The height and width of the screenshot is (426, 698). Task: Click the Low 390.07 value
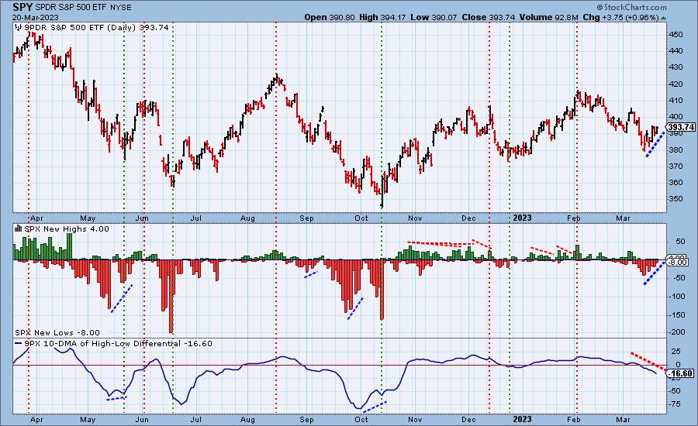[434, 17]
